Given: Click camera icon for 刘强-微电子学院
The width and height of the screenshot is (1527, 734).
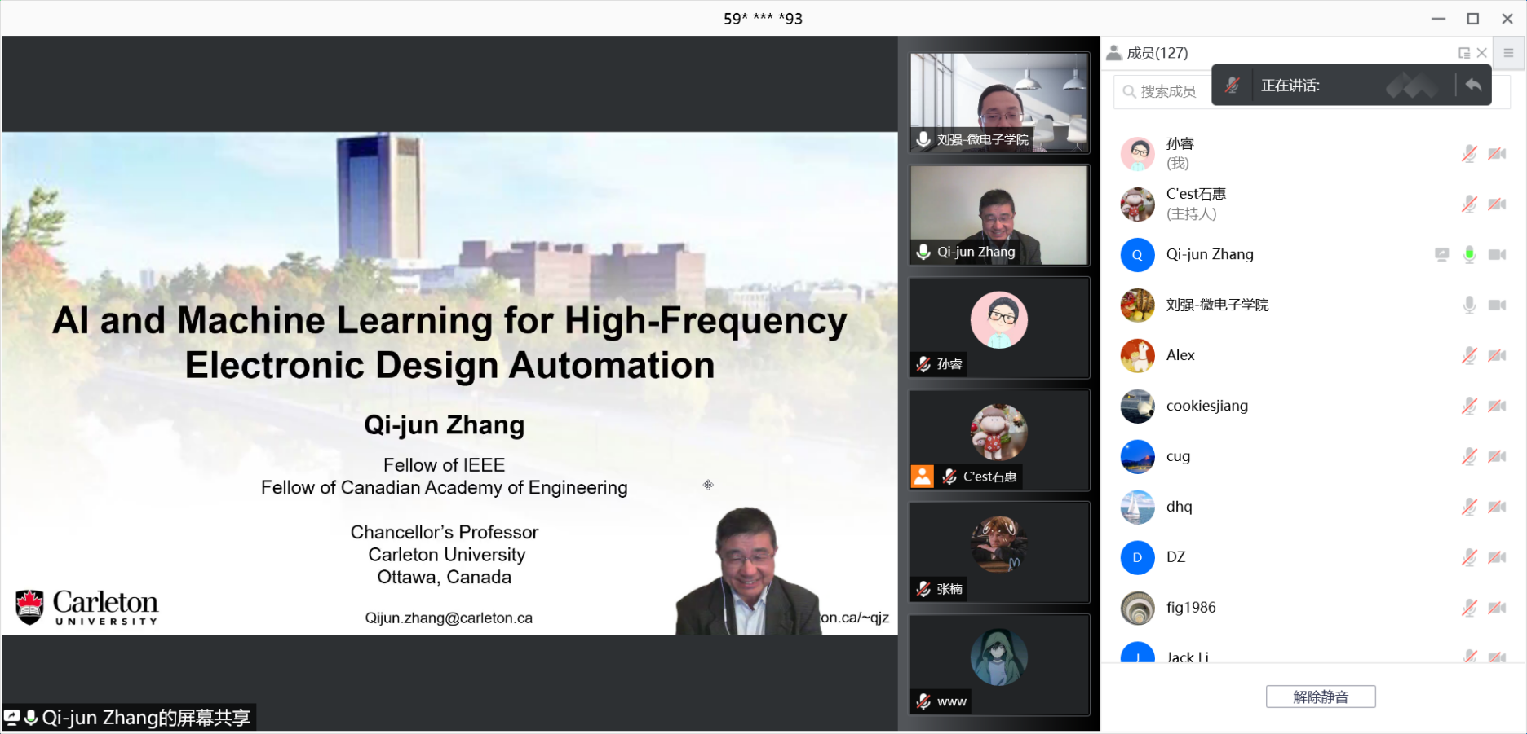Looking at the screenshot, I should point(1497,305).
